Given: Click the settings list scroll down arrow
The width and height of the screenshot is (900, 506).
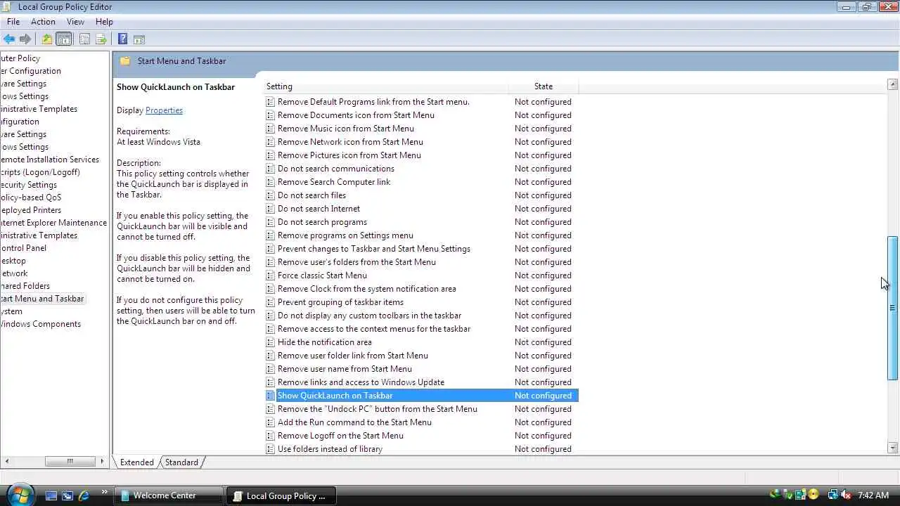Looking at the screenshot, I should pyautogui.click(x=893, y=448).
